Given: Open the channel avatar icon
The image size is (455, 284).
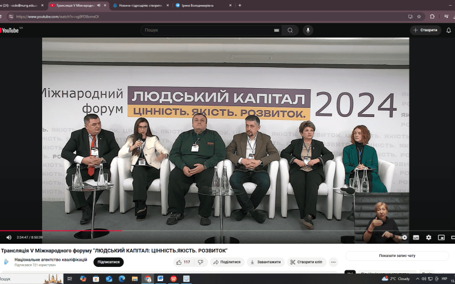Looking at the screenshot, I should coord(6,262).
